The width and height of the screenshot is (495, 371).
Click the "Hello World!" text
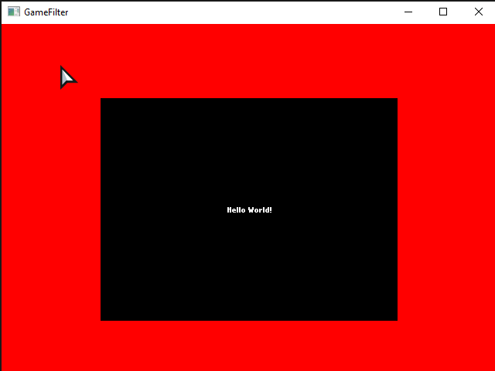(249, 209)
